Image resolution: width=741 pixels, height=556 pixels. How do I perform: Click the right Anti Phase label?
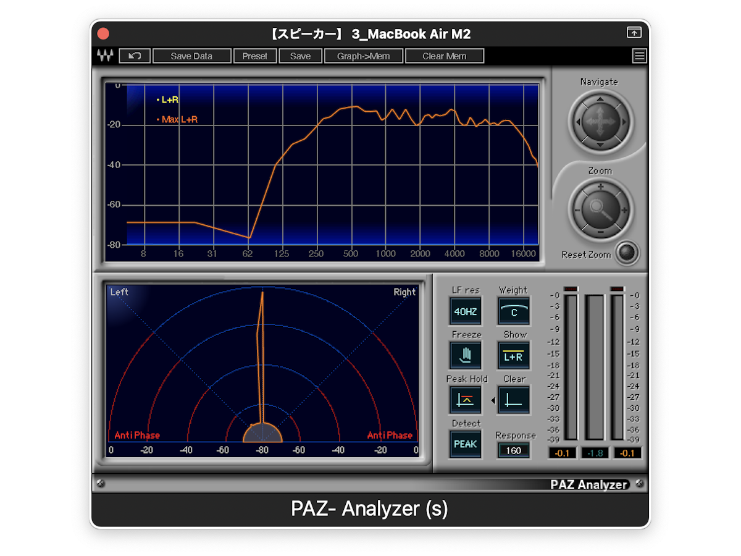(390, 435)
